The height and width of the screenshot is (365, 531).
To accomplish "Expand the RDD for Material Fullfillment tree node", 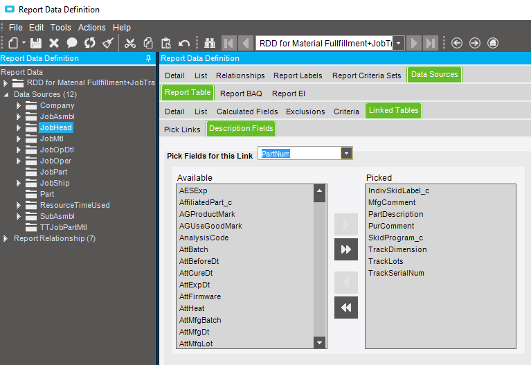I will (6, 82).
